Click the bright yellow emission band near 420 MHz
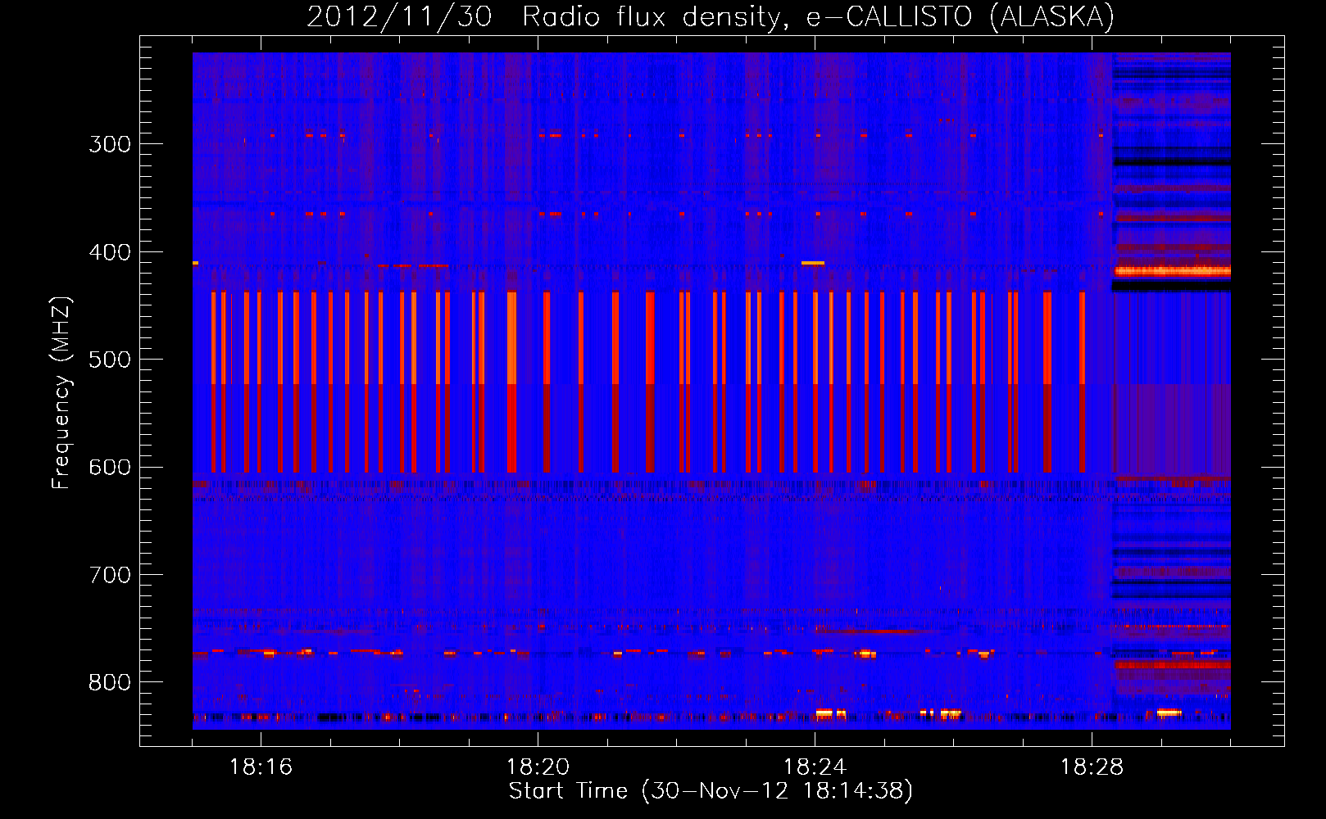Screen dimensions: 1326x819 [x=1173, y=271]
